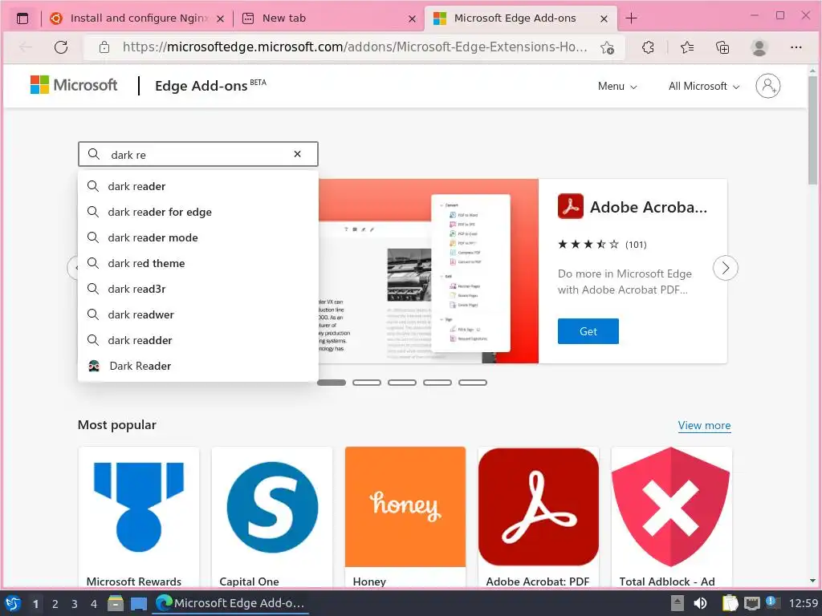Image resolution: width=822 pixels, height=616 pixels.
Task: Open Capital One extension tile
Action: [272, 518]
